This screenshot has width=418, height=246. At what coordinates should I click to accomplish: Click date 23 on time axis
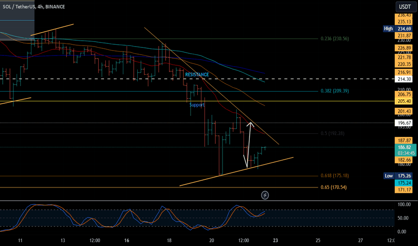pos(275,241)
